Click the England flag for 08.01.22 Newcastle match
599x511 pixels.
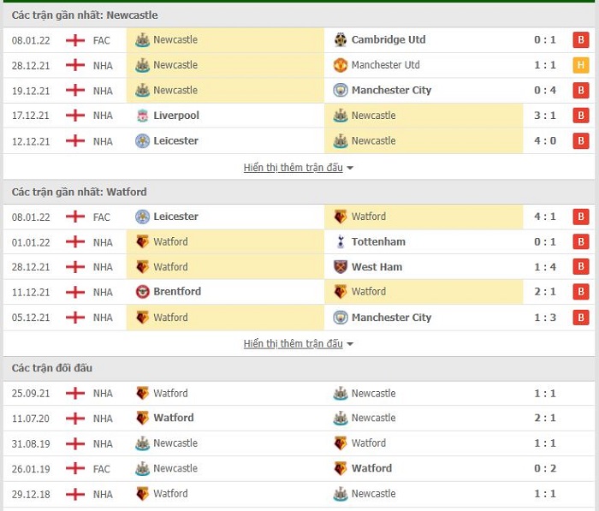(x=75, y=39)
